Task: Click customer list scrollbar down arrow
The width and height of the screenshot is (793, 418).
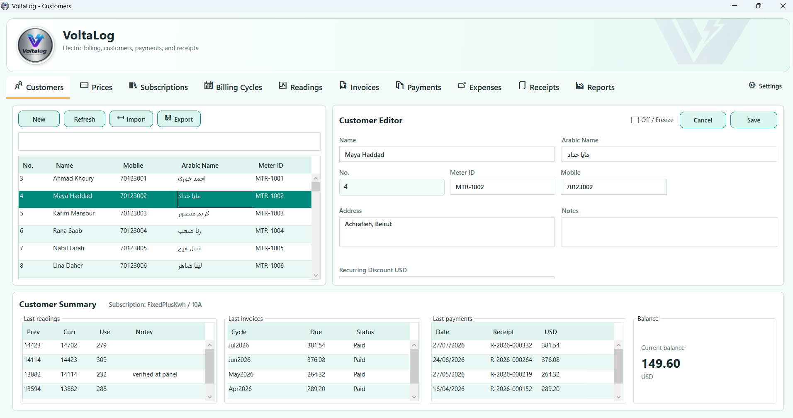Action: [x=316, y=275]
